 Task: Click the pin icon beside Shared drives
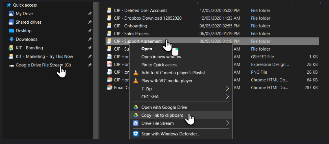(90, 22)
